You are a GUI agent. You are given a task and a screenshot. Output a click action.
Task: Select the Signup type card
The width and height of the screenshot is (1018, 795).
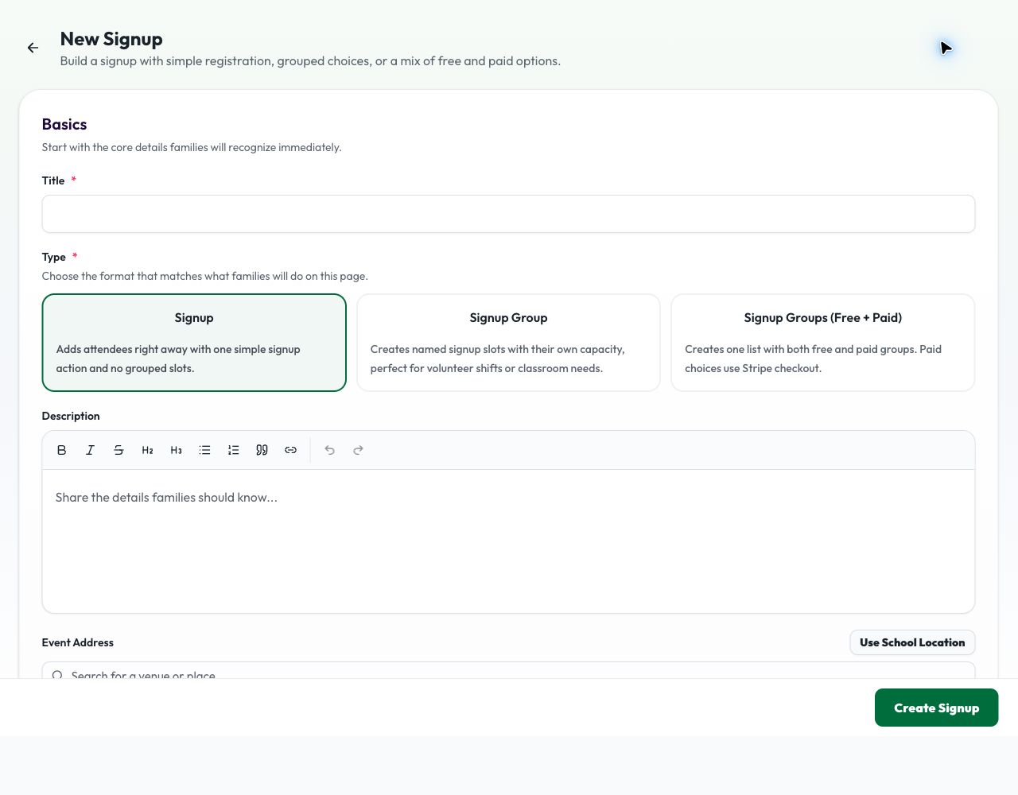tap(194, 343)
